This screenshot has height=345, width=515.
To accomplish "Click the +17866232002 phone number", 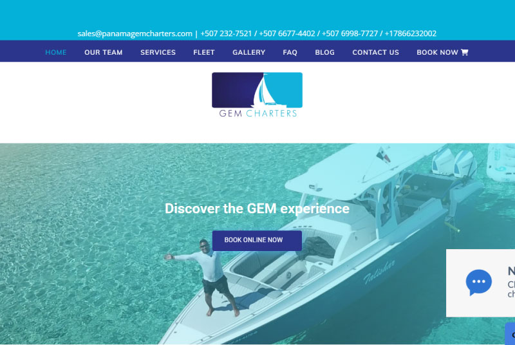I will click(x=411, y=33).
